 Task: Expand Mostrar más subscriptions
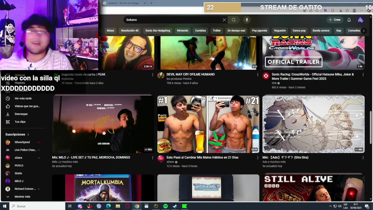click(x=23, y=197)
